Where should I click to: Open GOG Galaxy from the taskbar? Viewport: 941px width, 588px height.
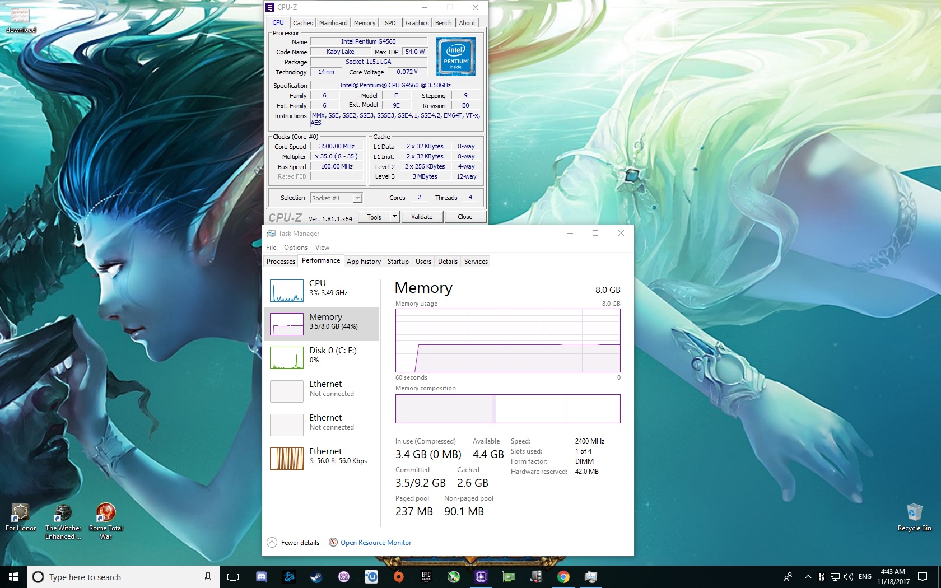(x=344, y=577)
